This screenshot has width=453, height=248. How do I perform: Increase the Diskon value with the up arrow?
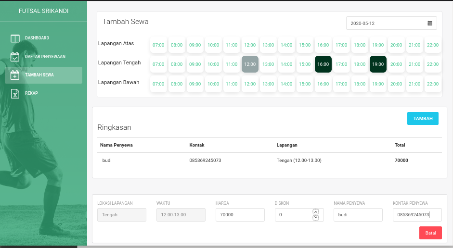[316, 211]
